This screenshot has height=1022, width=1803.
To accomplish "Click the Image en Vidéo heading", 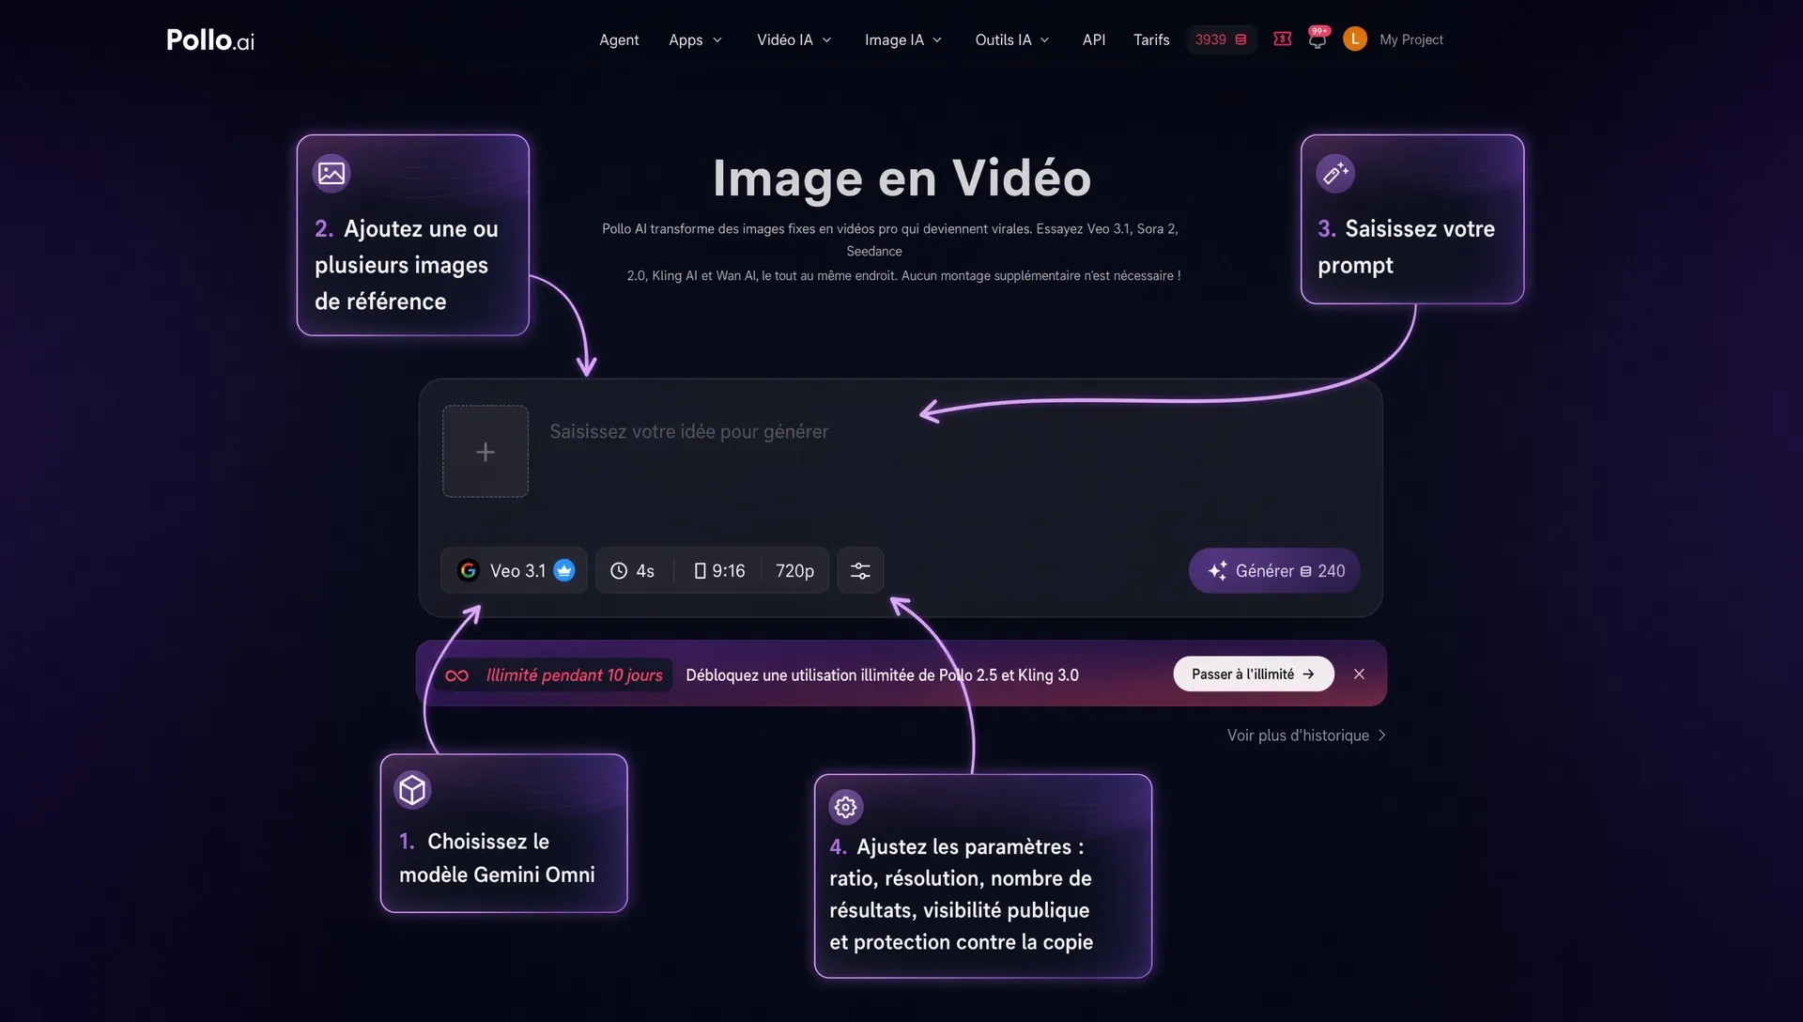I will pos(901,178).
